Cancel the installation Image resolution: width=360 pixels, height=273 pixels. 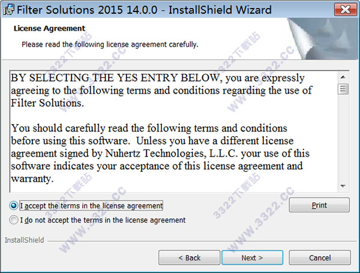(319, 257)
